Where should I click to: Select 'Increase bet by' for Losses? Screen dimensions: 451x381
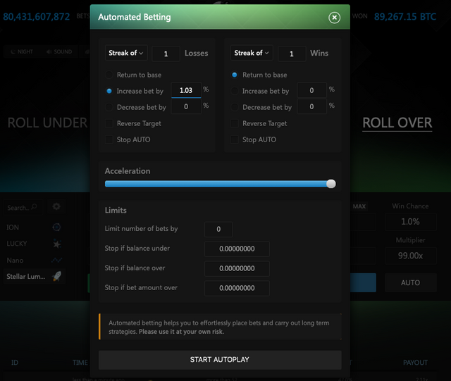[x=109, y=91]
